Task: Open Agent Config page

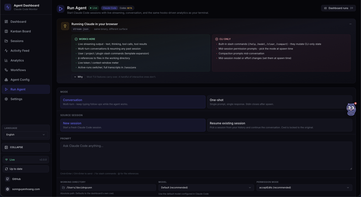Action: point(26,80)
